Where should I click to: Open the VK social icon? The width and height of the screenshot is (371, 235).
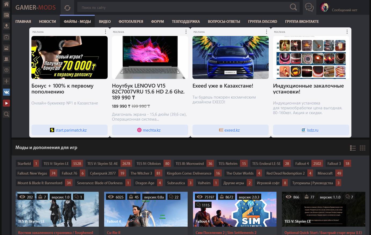pyautogui.click(x=6, y=92)
